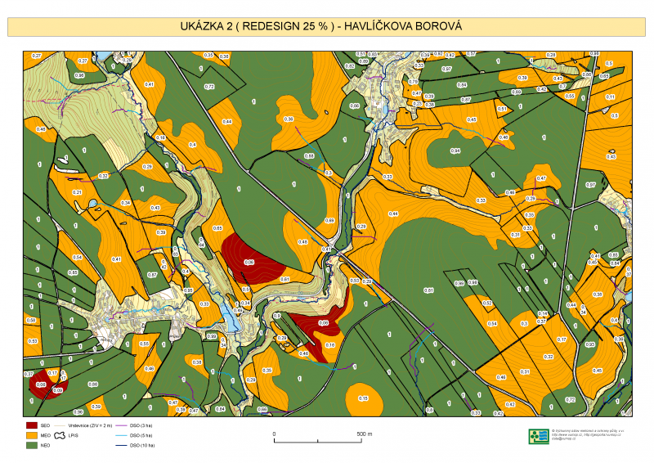Click the Vrstevnice contour line symbol
Viewport: 654px width, 463px height.
point(61,426)
